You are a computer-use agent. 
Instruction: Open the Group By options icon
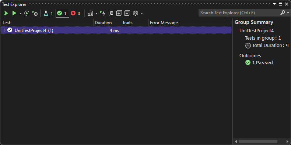tap(111, 13)
